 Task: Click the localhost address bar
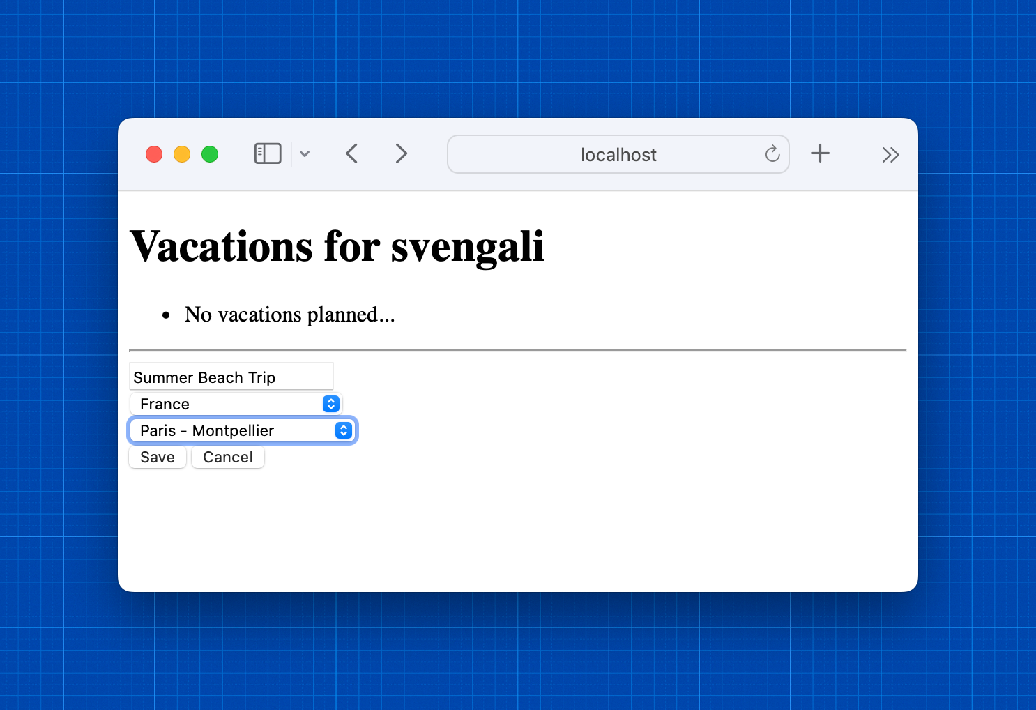[x=618, y=154]
